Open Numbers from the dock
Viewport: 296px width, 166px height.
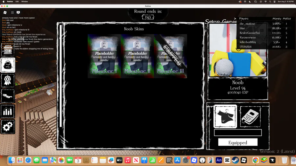click(x=152, y=160)
